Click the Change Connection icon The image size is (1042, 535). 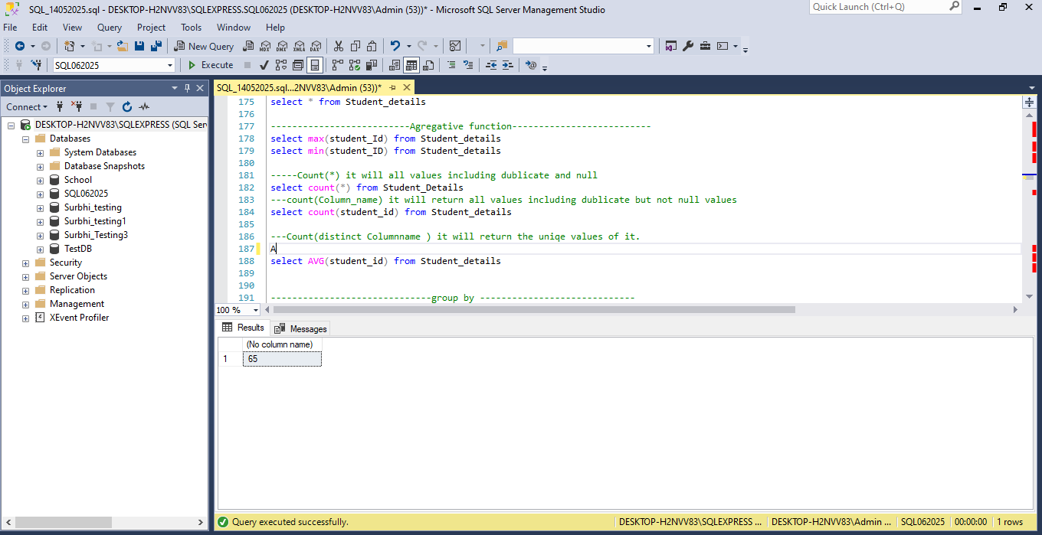[36, 65]
